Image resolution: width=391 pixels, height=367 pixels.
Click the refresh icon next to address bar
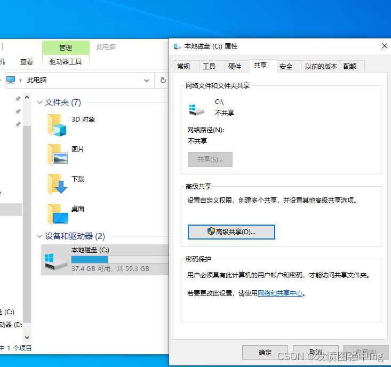point(163,80)
